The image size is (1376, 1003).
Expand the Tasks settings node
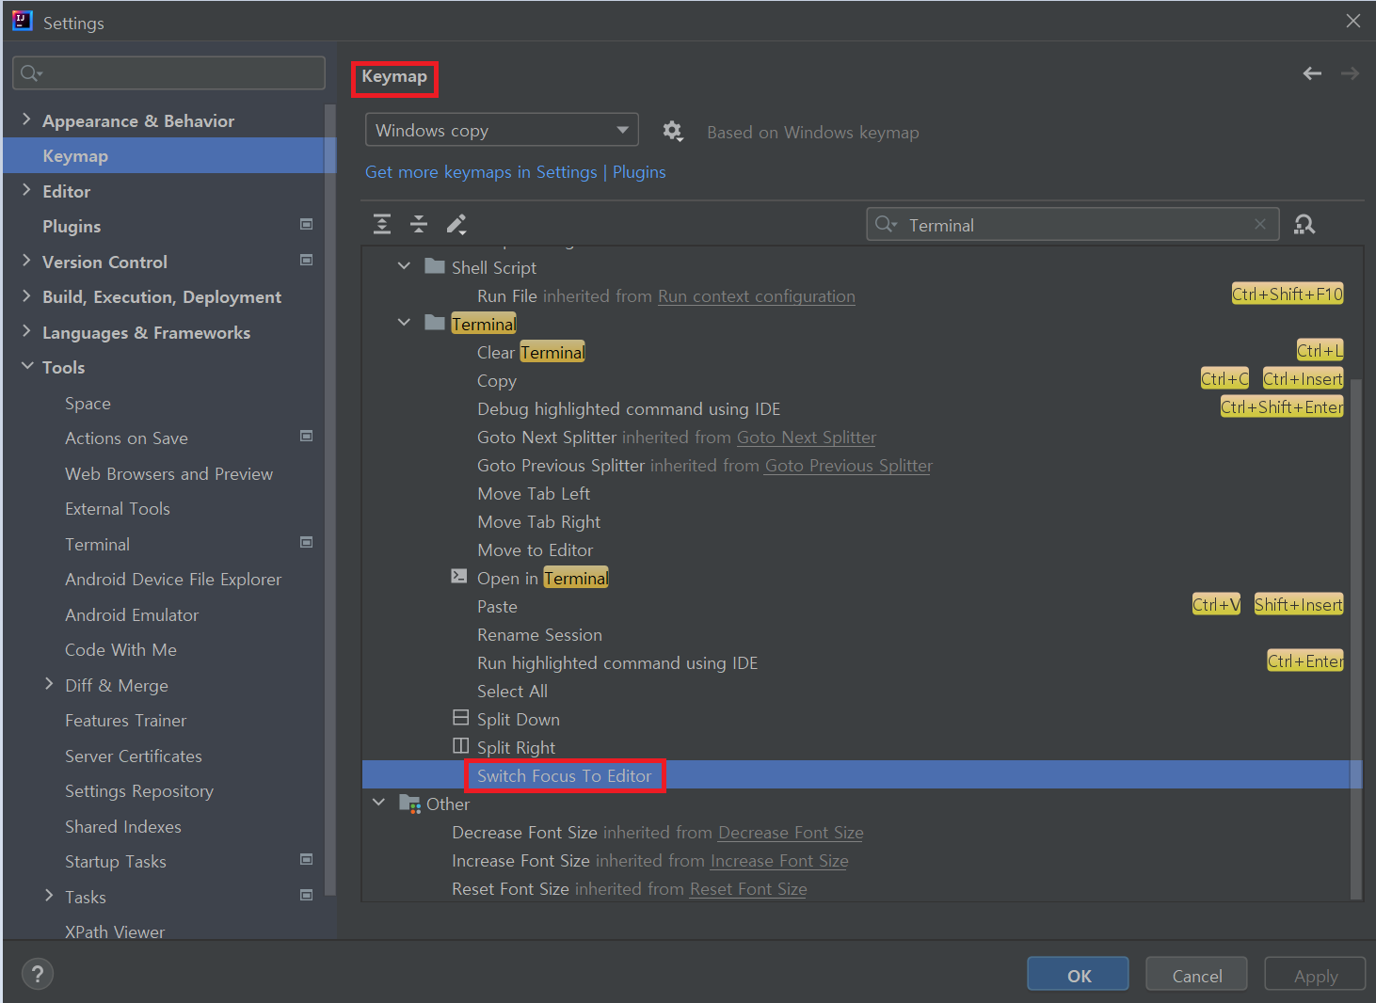49,896
